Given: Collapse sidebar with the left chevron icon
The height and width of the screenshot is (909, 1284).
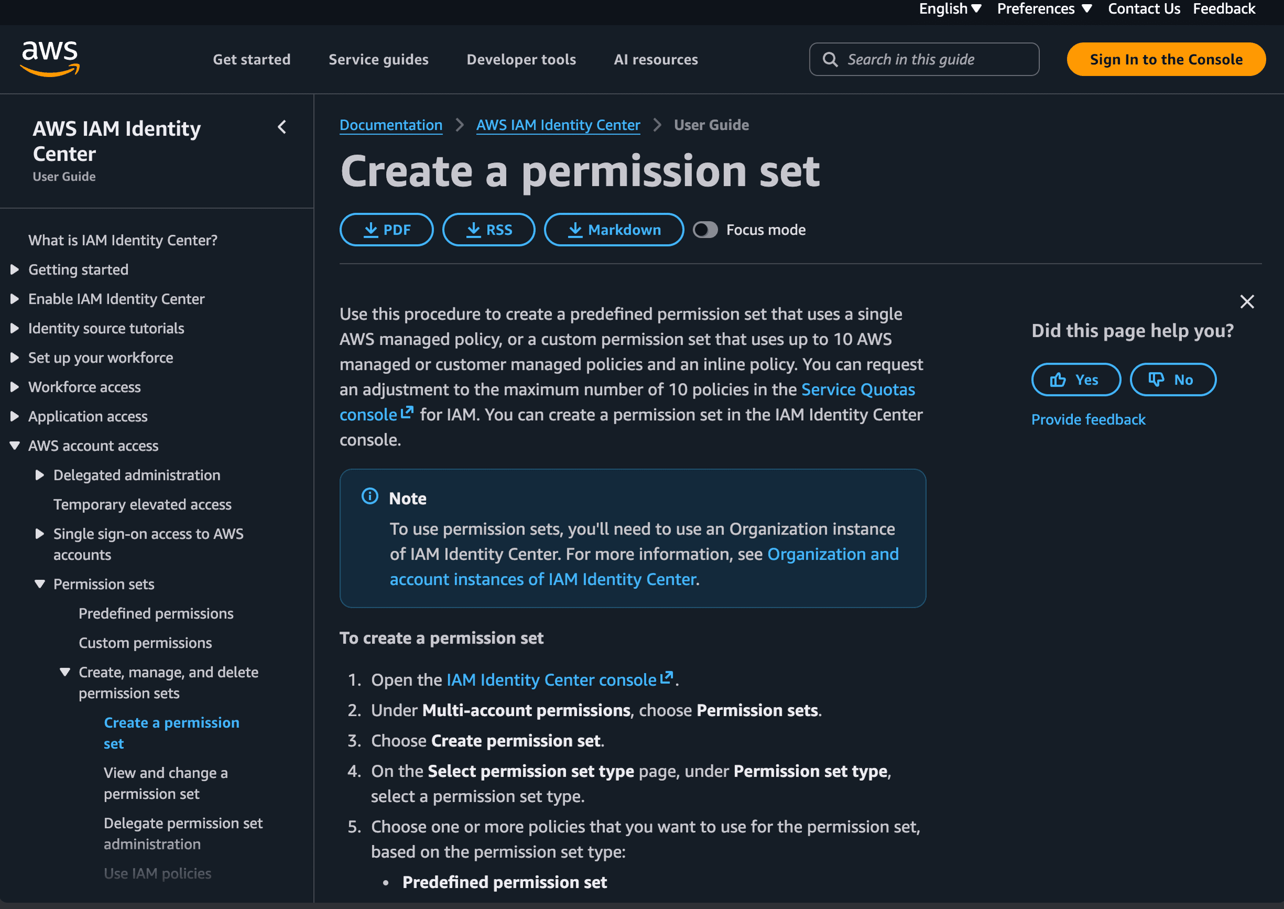Looking at the screenshot, I should (x=282, y=127).
